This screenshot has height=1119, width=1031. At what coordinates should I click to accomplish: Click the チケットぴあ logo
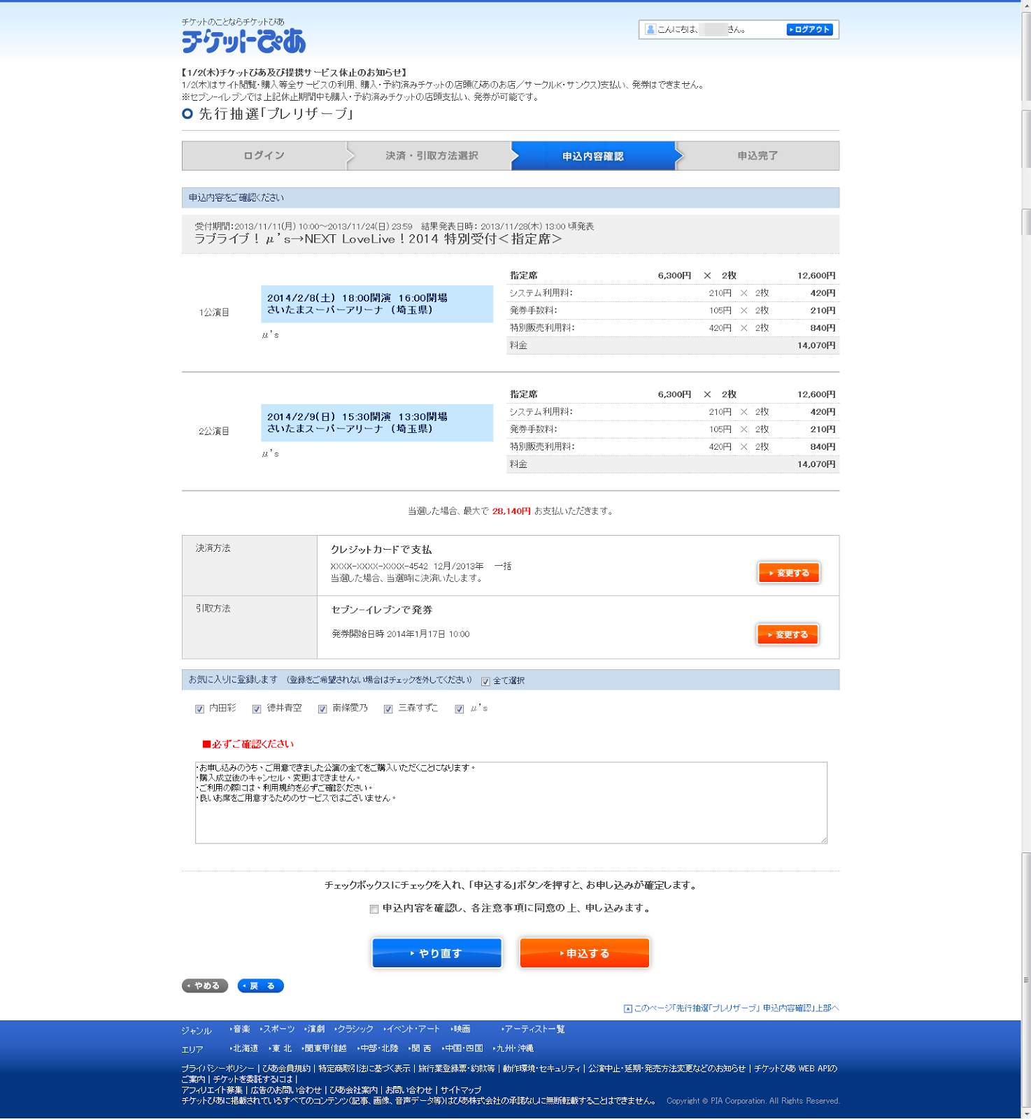coord(243,40)
